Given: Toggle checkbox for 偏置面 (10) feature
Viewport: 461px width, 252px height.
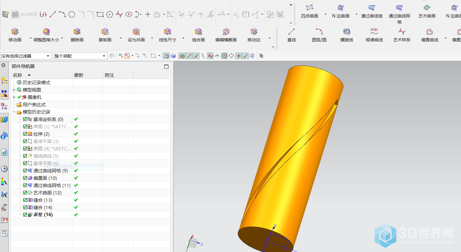Looking at the screenshot, I should click(x=25, y=178).
